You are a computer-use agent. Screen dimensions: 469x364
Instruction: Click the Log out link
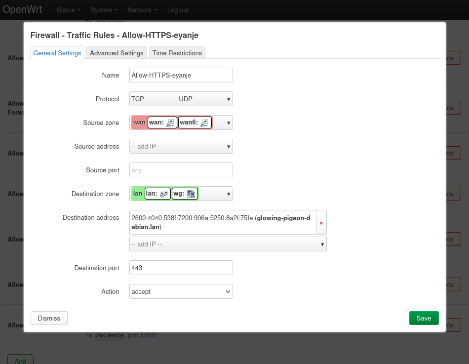coord(178,10)
